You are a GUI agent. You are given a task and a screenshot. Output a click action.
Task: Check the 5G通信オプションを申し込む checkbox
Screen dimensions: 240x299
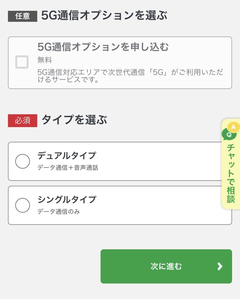[22, 62]
